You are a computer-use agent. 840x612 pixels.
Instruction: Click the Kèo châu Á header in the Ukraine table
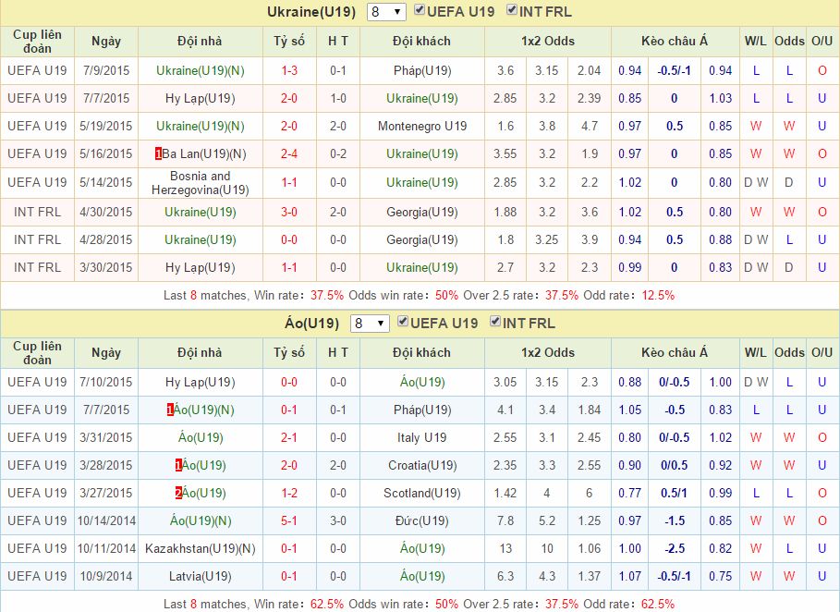[x=675, y=42]
